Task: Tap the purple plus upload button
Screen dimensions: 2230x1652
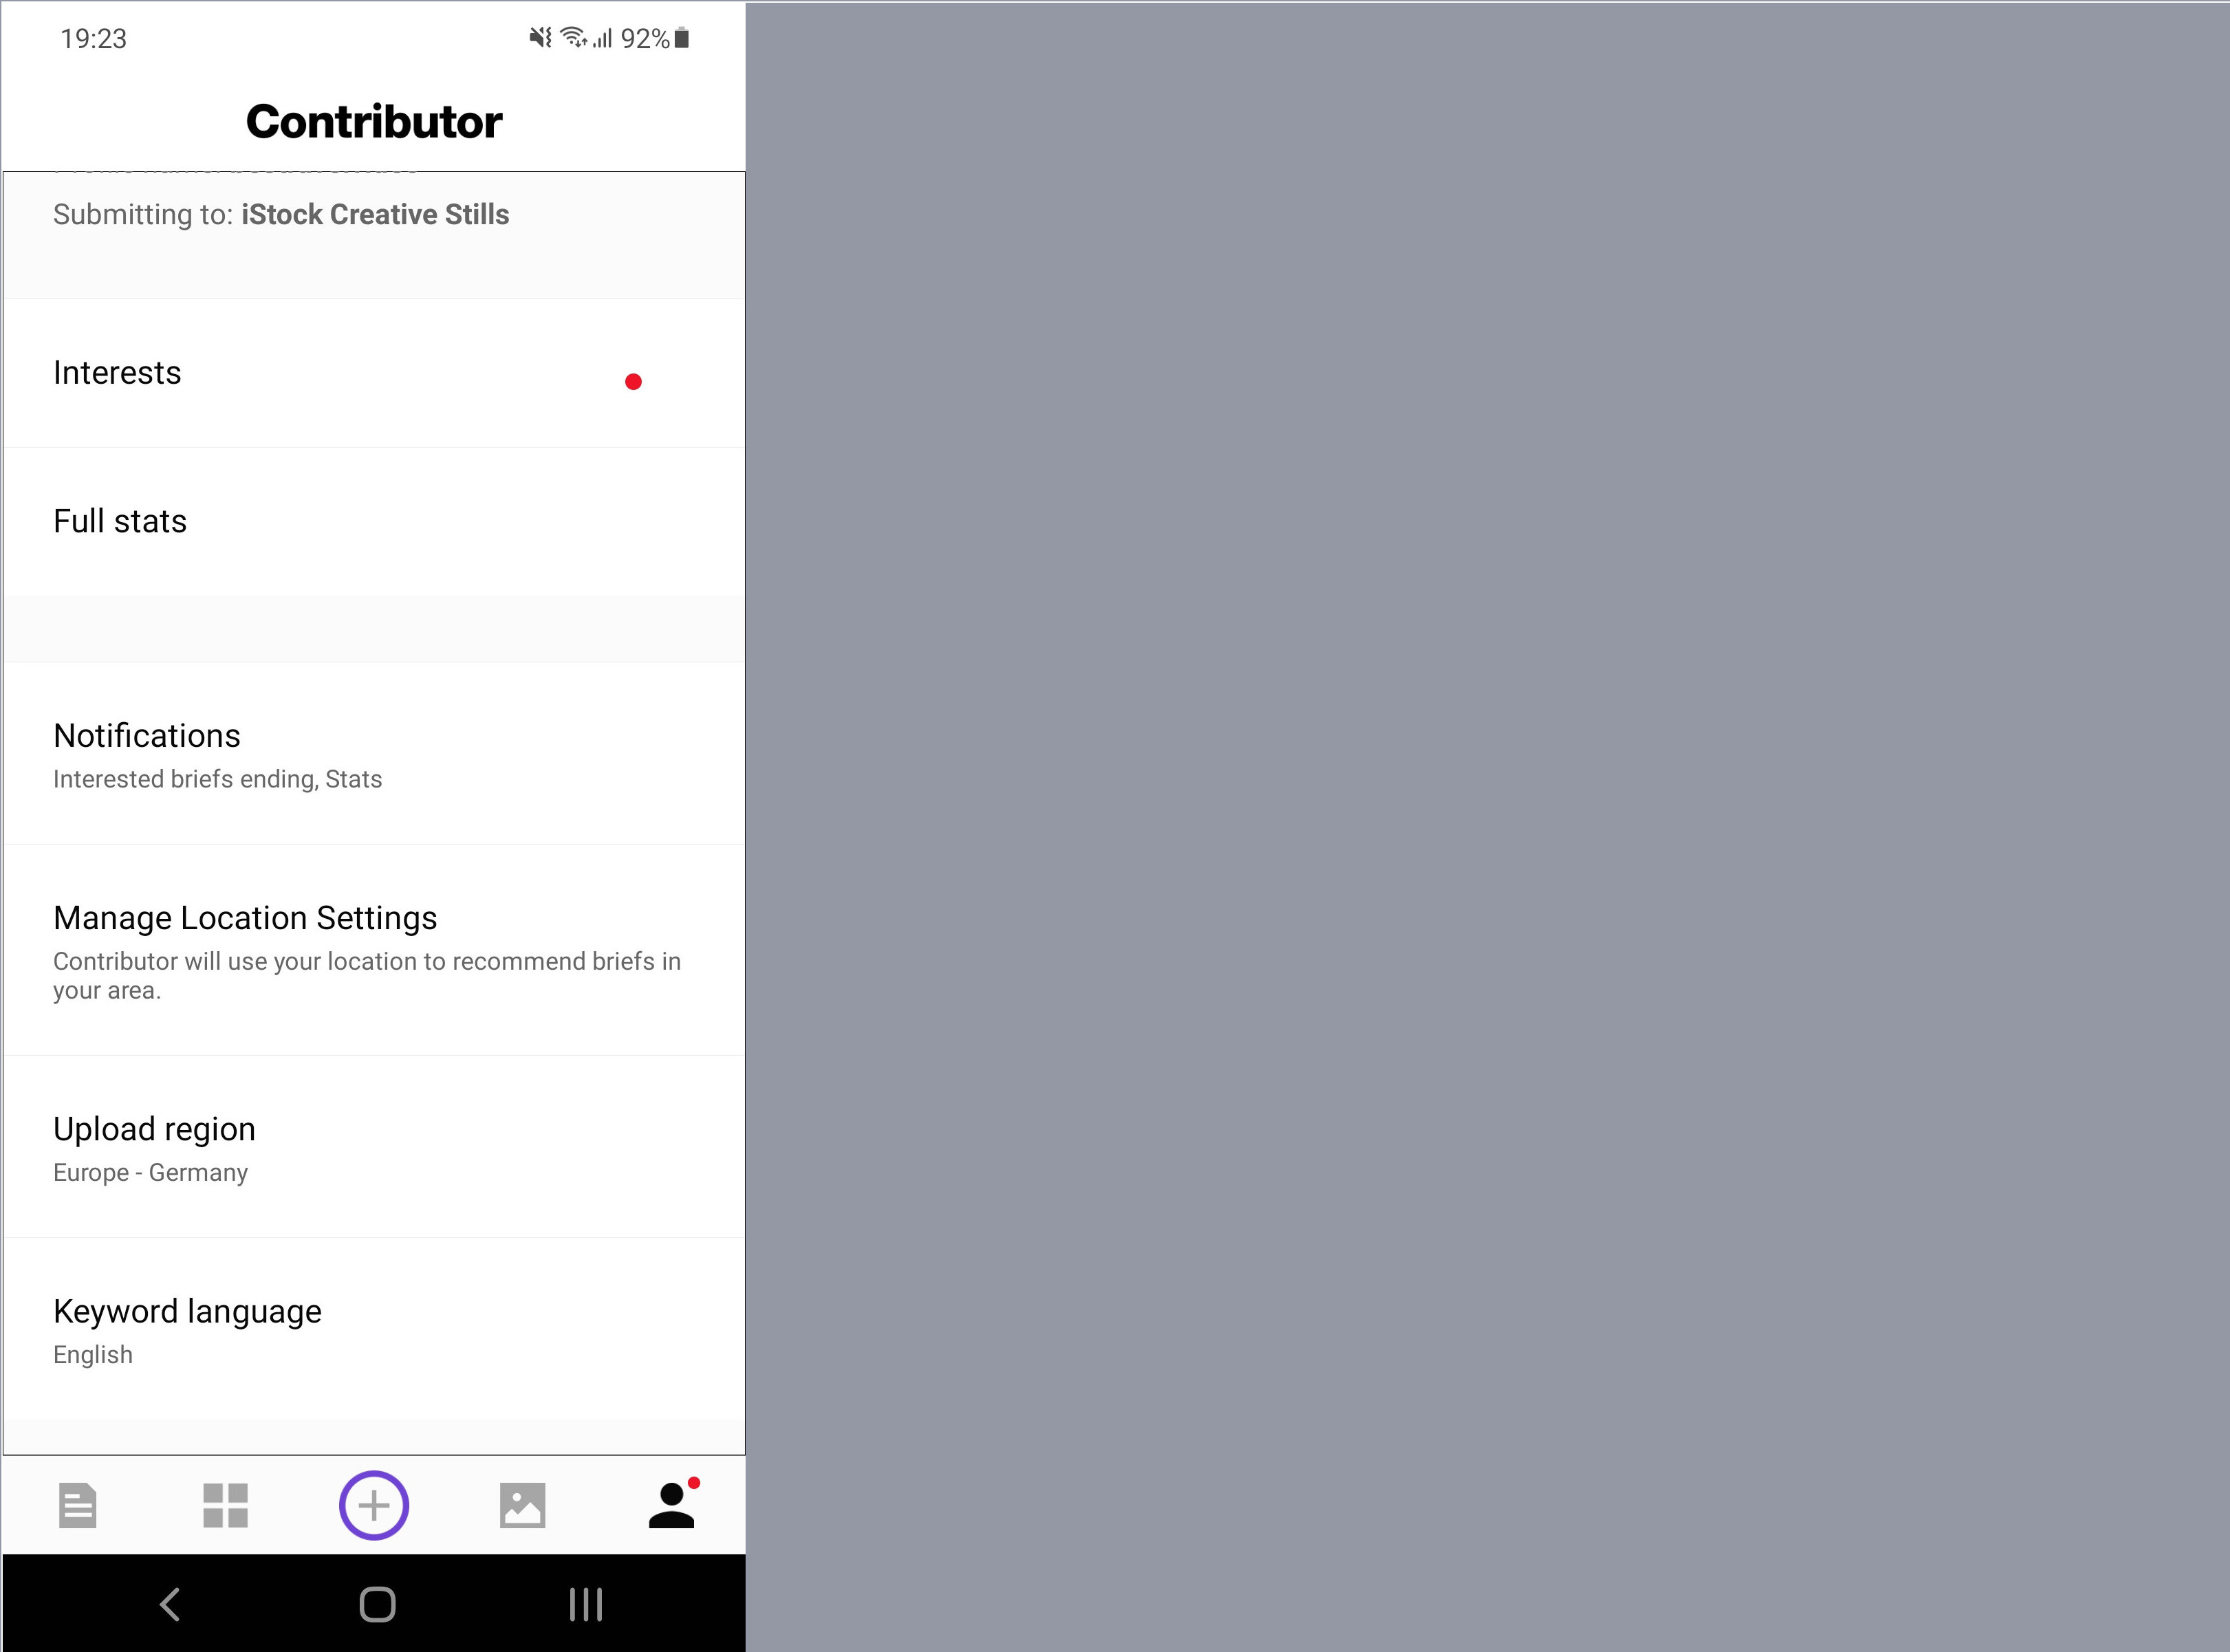Action: coord(374,1505)
